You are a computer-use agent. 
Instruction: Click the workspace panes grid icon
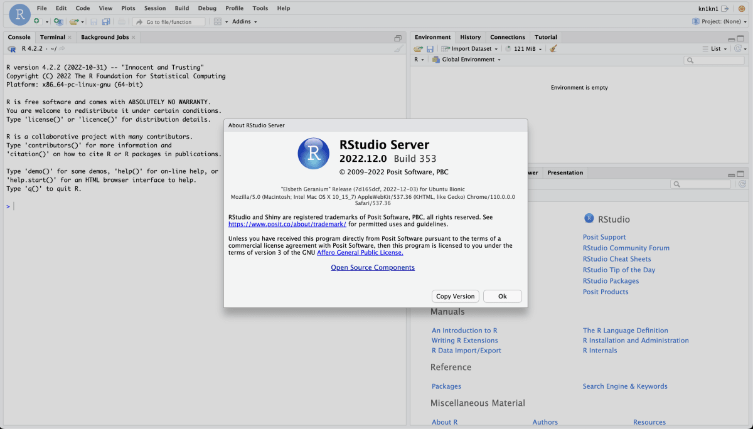[217, 22]
